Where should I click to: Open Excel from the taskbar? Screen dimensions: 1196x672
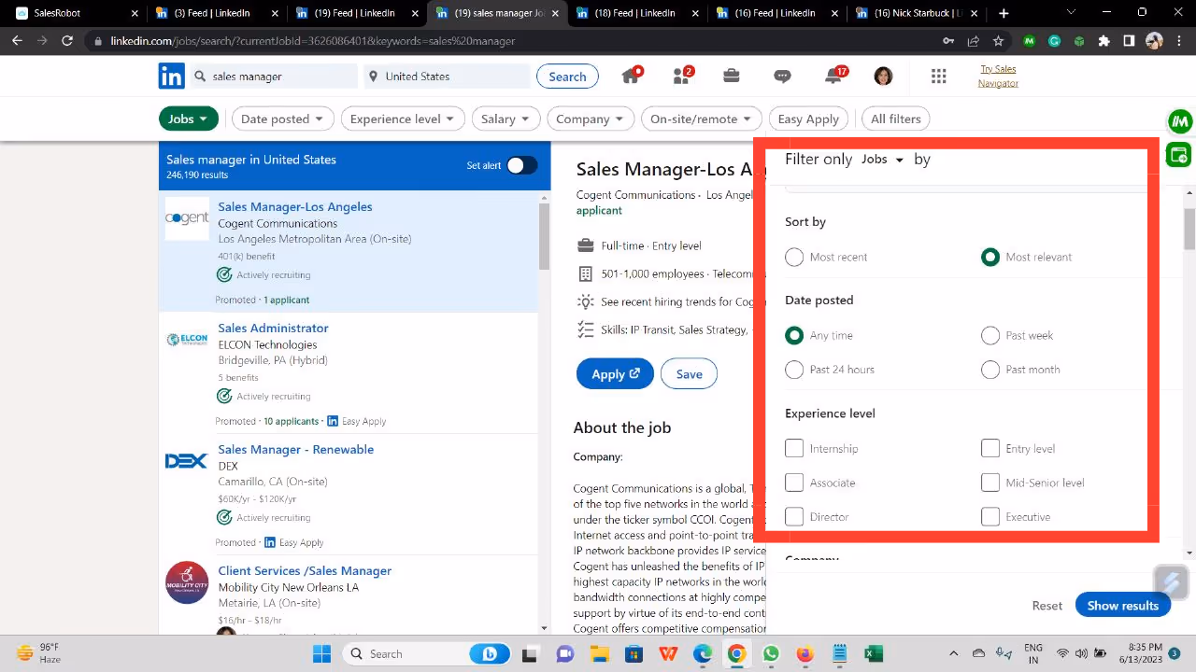874,653
